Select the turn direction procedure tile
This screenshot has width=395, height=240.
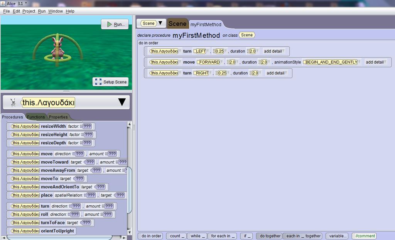62,206
